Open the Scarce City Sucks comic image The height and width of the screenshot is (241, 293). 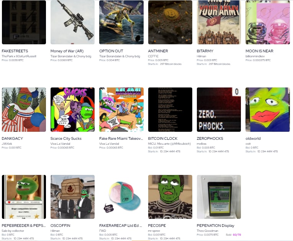(x=72, y=110)
